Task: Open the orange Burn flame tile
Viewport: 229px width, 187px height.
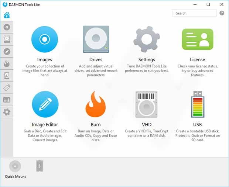Action: click(x=96, y=104)
